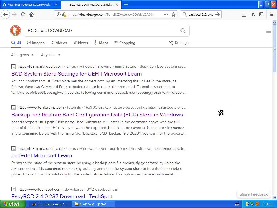Open EasyBCD 2.4.0.237 Download TechSpot result
277x208 pixels.
[62, 197]
